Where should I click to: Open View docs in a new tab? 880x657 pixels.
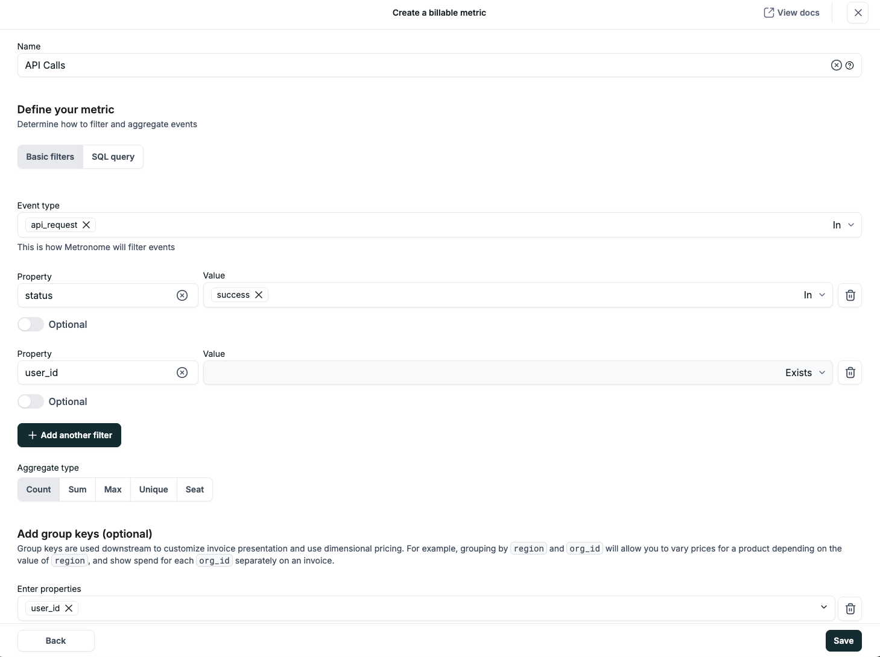791,12
